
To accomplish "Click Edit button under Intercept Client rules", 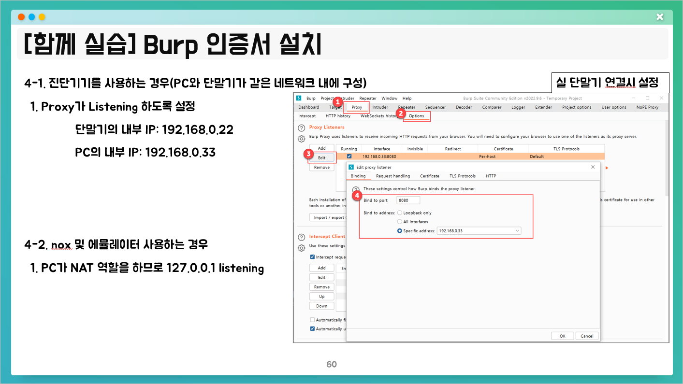I will [x=321, y=277].
